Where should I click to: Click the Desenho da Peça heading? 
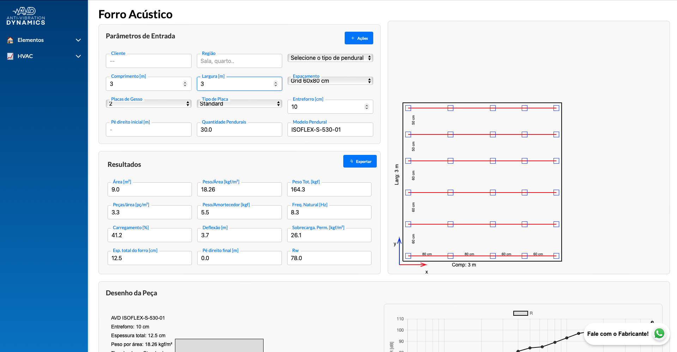click(x=131, y=293)
